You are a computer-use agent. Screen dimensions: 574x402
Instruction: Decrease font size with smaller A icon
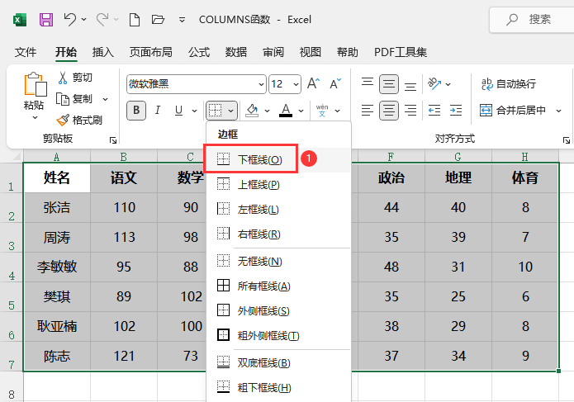tap(335, 83)
